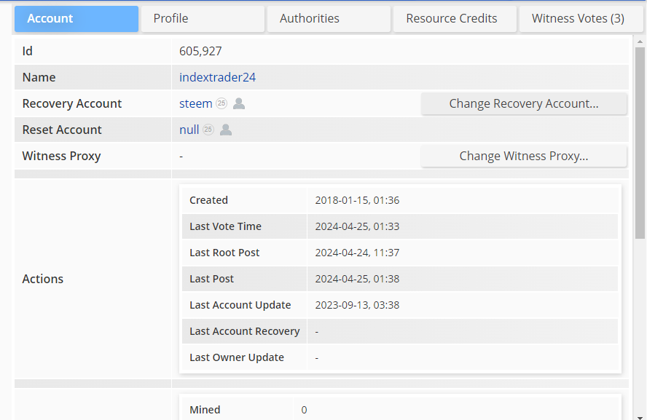647x420 pixels.
Task: Click the Id row label
Action: pyautogui.click(x=27, y=51)
